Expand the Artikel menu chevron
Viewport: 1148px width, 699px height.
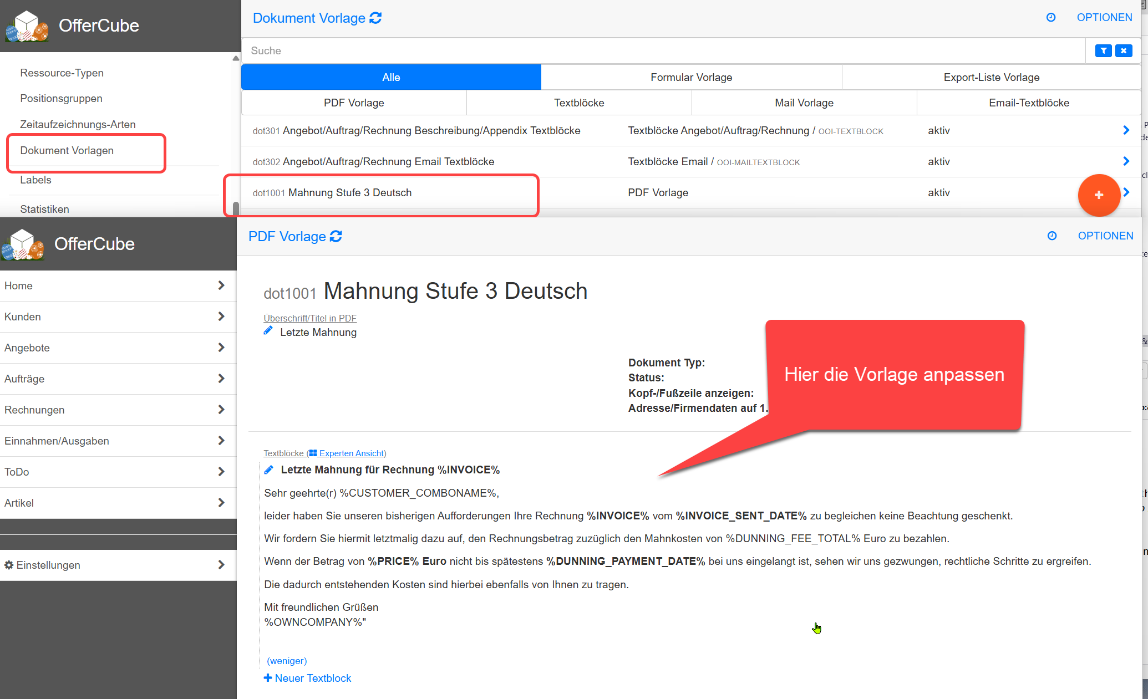pos(221,503)
